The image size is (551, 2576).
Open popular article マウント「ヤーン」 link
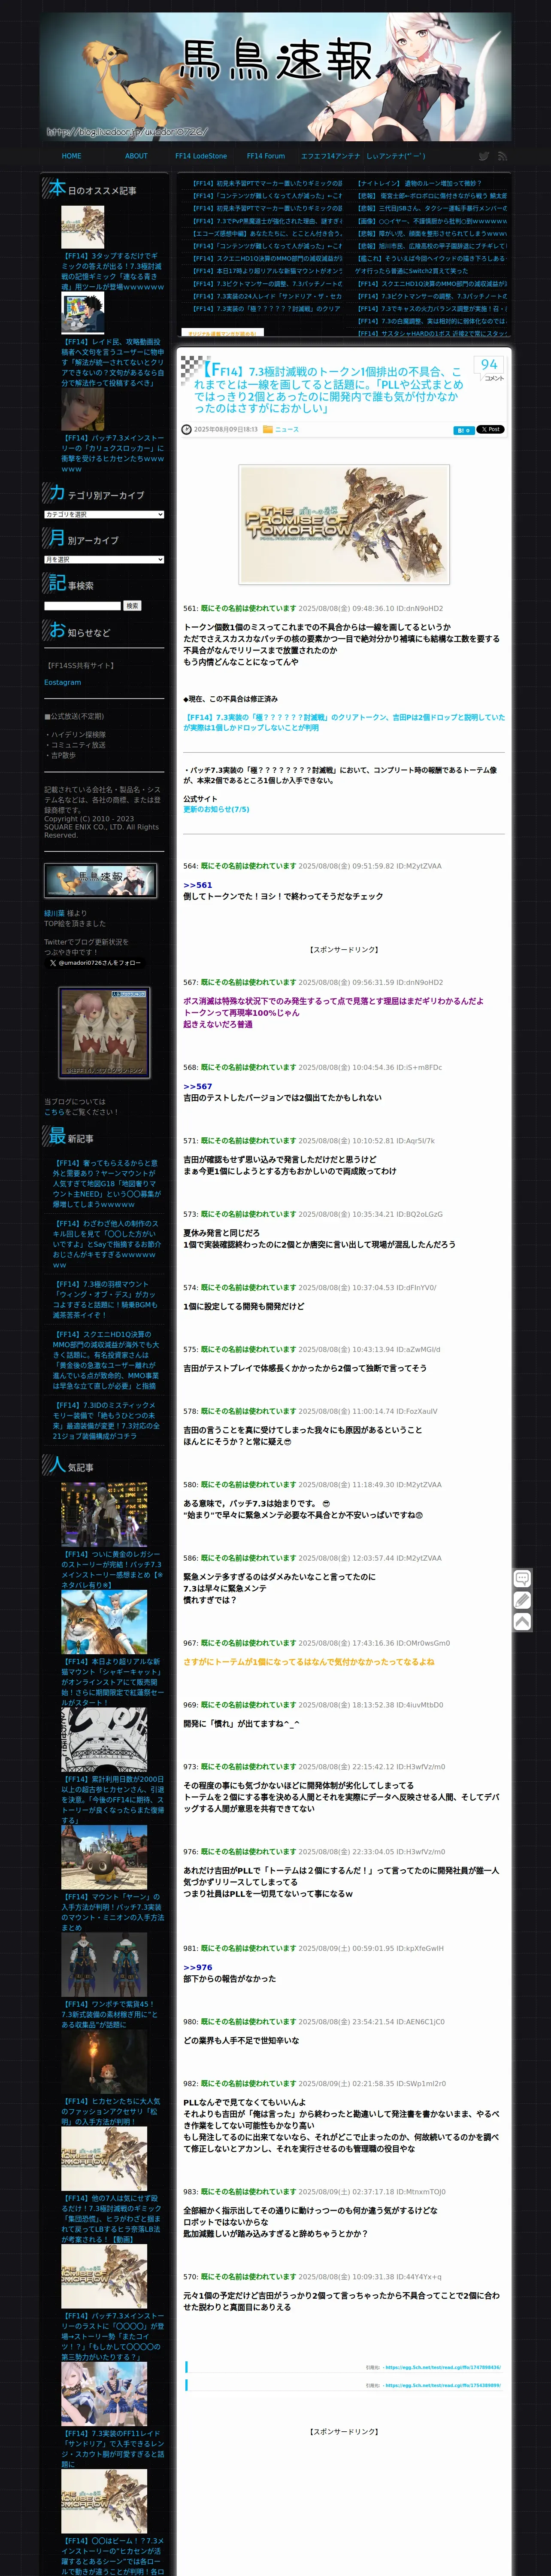(112, 1911)
